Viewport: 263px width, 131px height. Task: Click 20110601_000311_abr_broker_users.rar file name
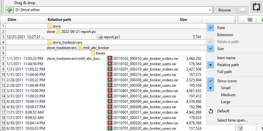[x=145, y=118]
